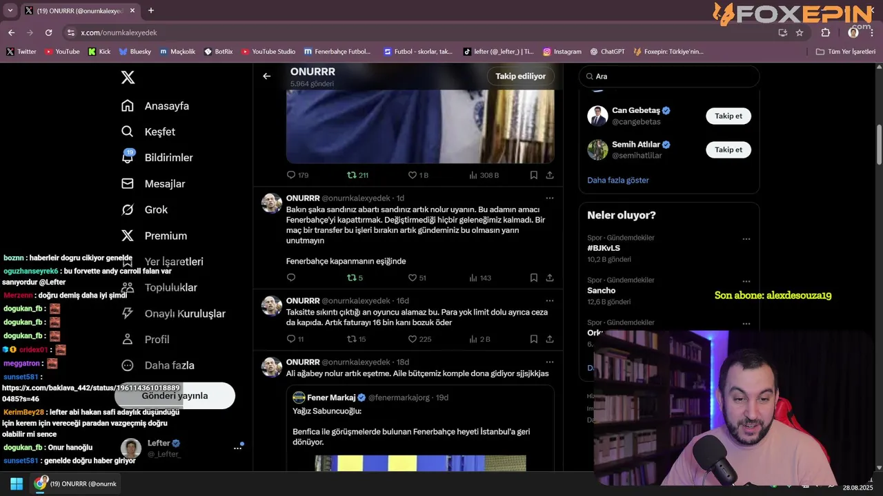883x496 pixels.
Task: Click the Windows Start button
Action: click(x=16, y=484)
